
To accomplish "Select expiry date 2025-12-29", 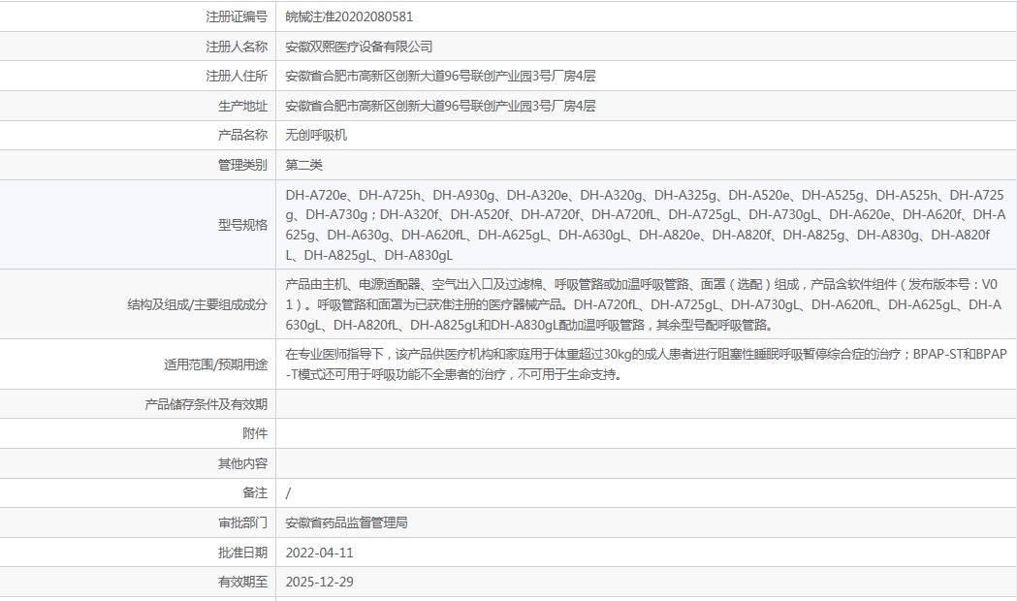I will tap(319, 582).
